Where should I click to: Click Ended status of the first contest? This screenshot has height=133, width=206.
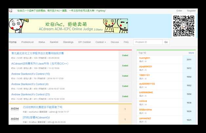click(125, 55)
